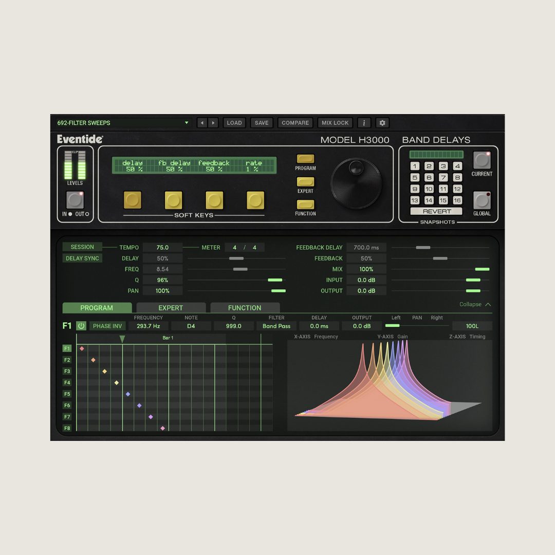Viewport: 555px width, 555px height.
Task: Toggle PHASE INV for band F1
Action: (x=107, y=326)
